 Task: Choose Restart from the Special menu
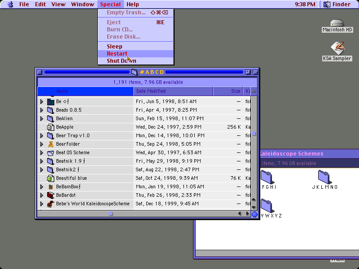coord(136,54)
